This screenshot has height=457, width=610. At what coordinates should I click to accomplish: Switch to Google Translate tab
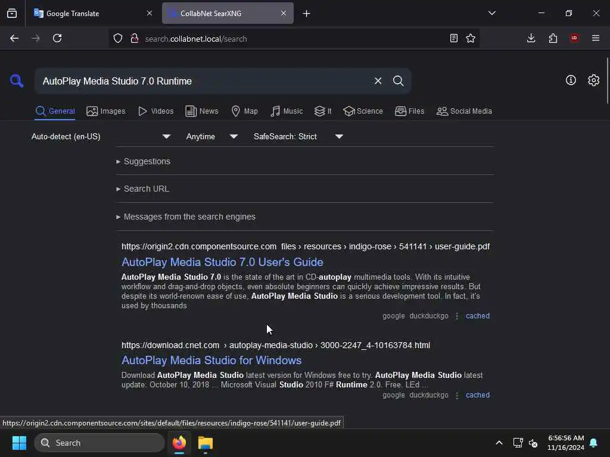coord(94,13)
